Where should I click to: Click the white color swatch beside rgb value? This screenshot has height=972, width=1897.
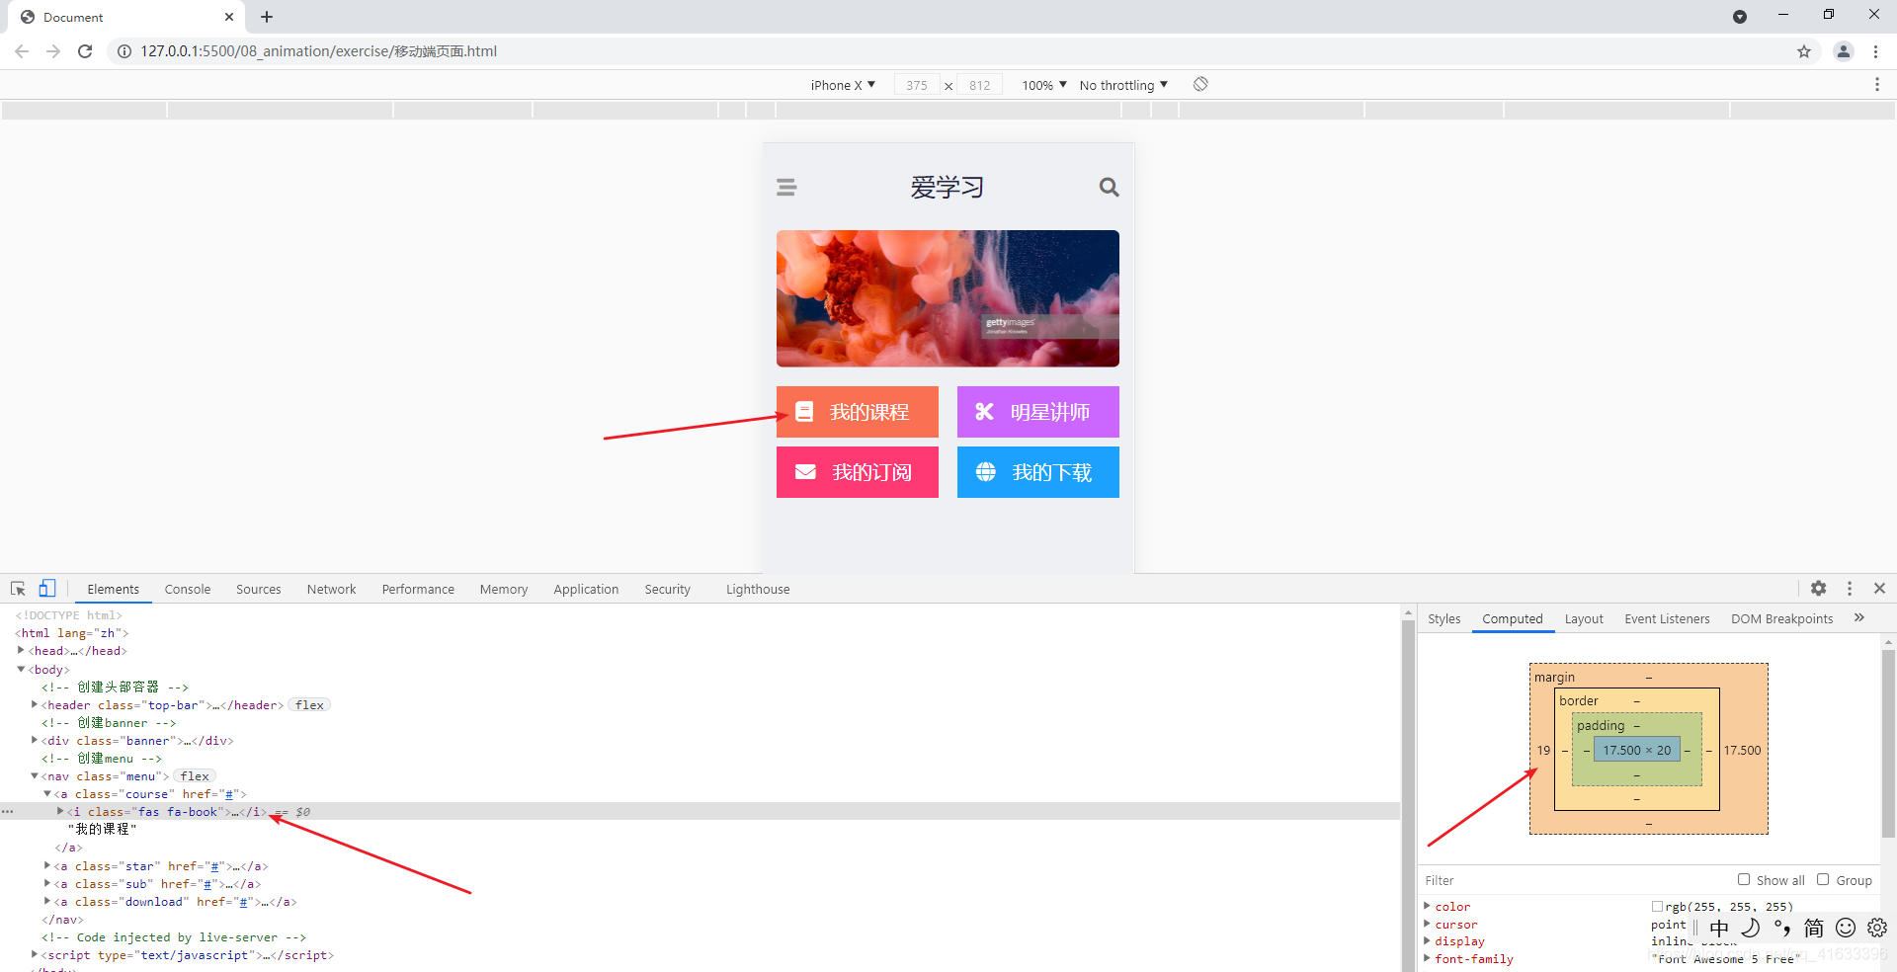pyautogui.click(x=1657, y=906)
